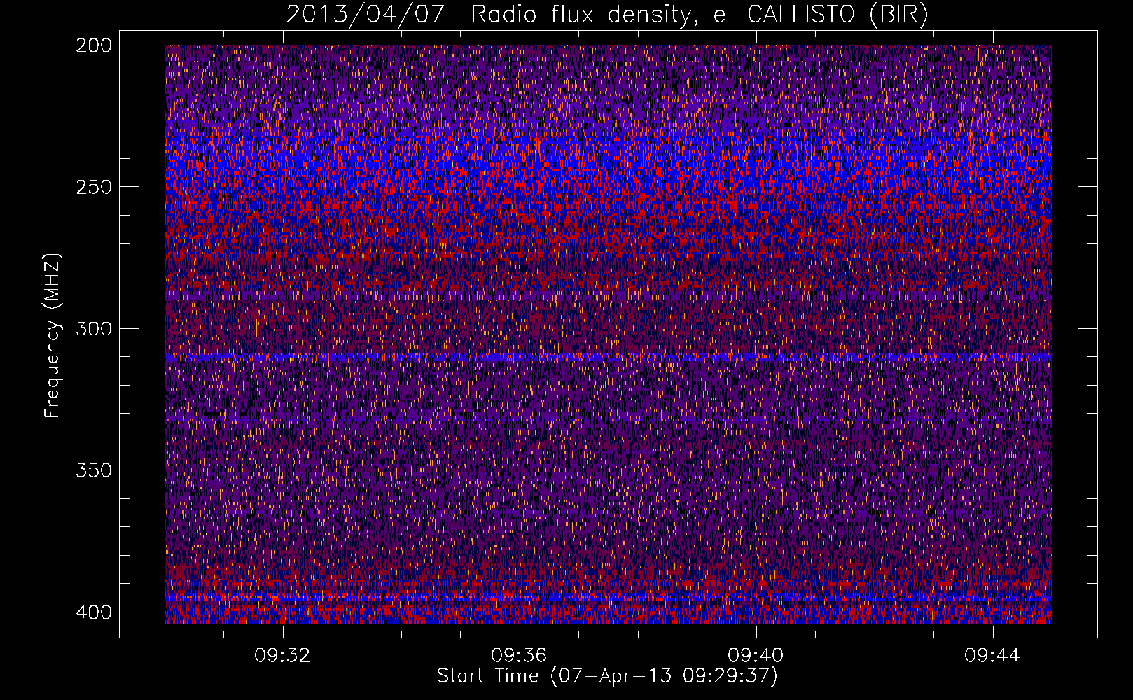Image resolution: width=1133 pixels, height=700 pixels.
Task: Select the 250 frequency tick label
Action: tap(93, 187)
